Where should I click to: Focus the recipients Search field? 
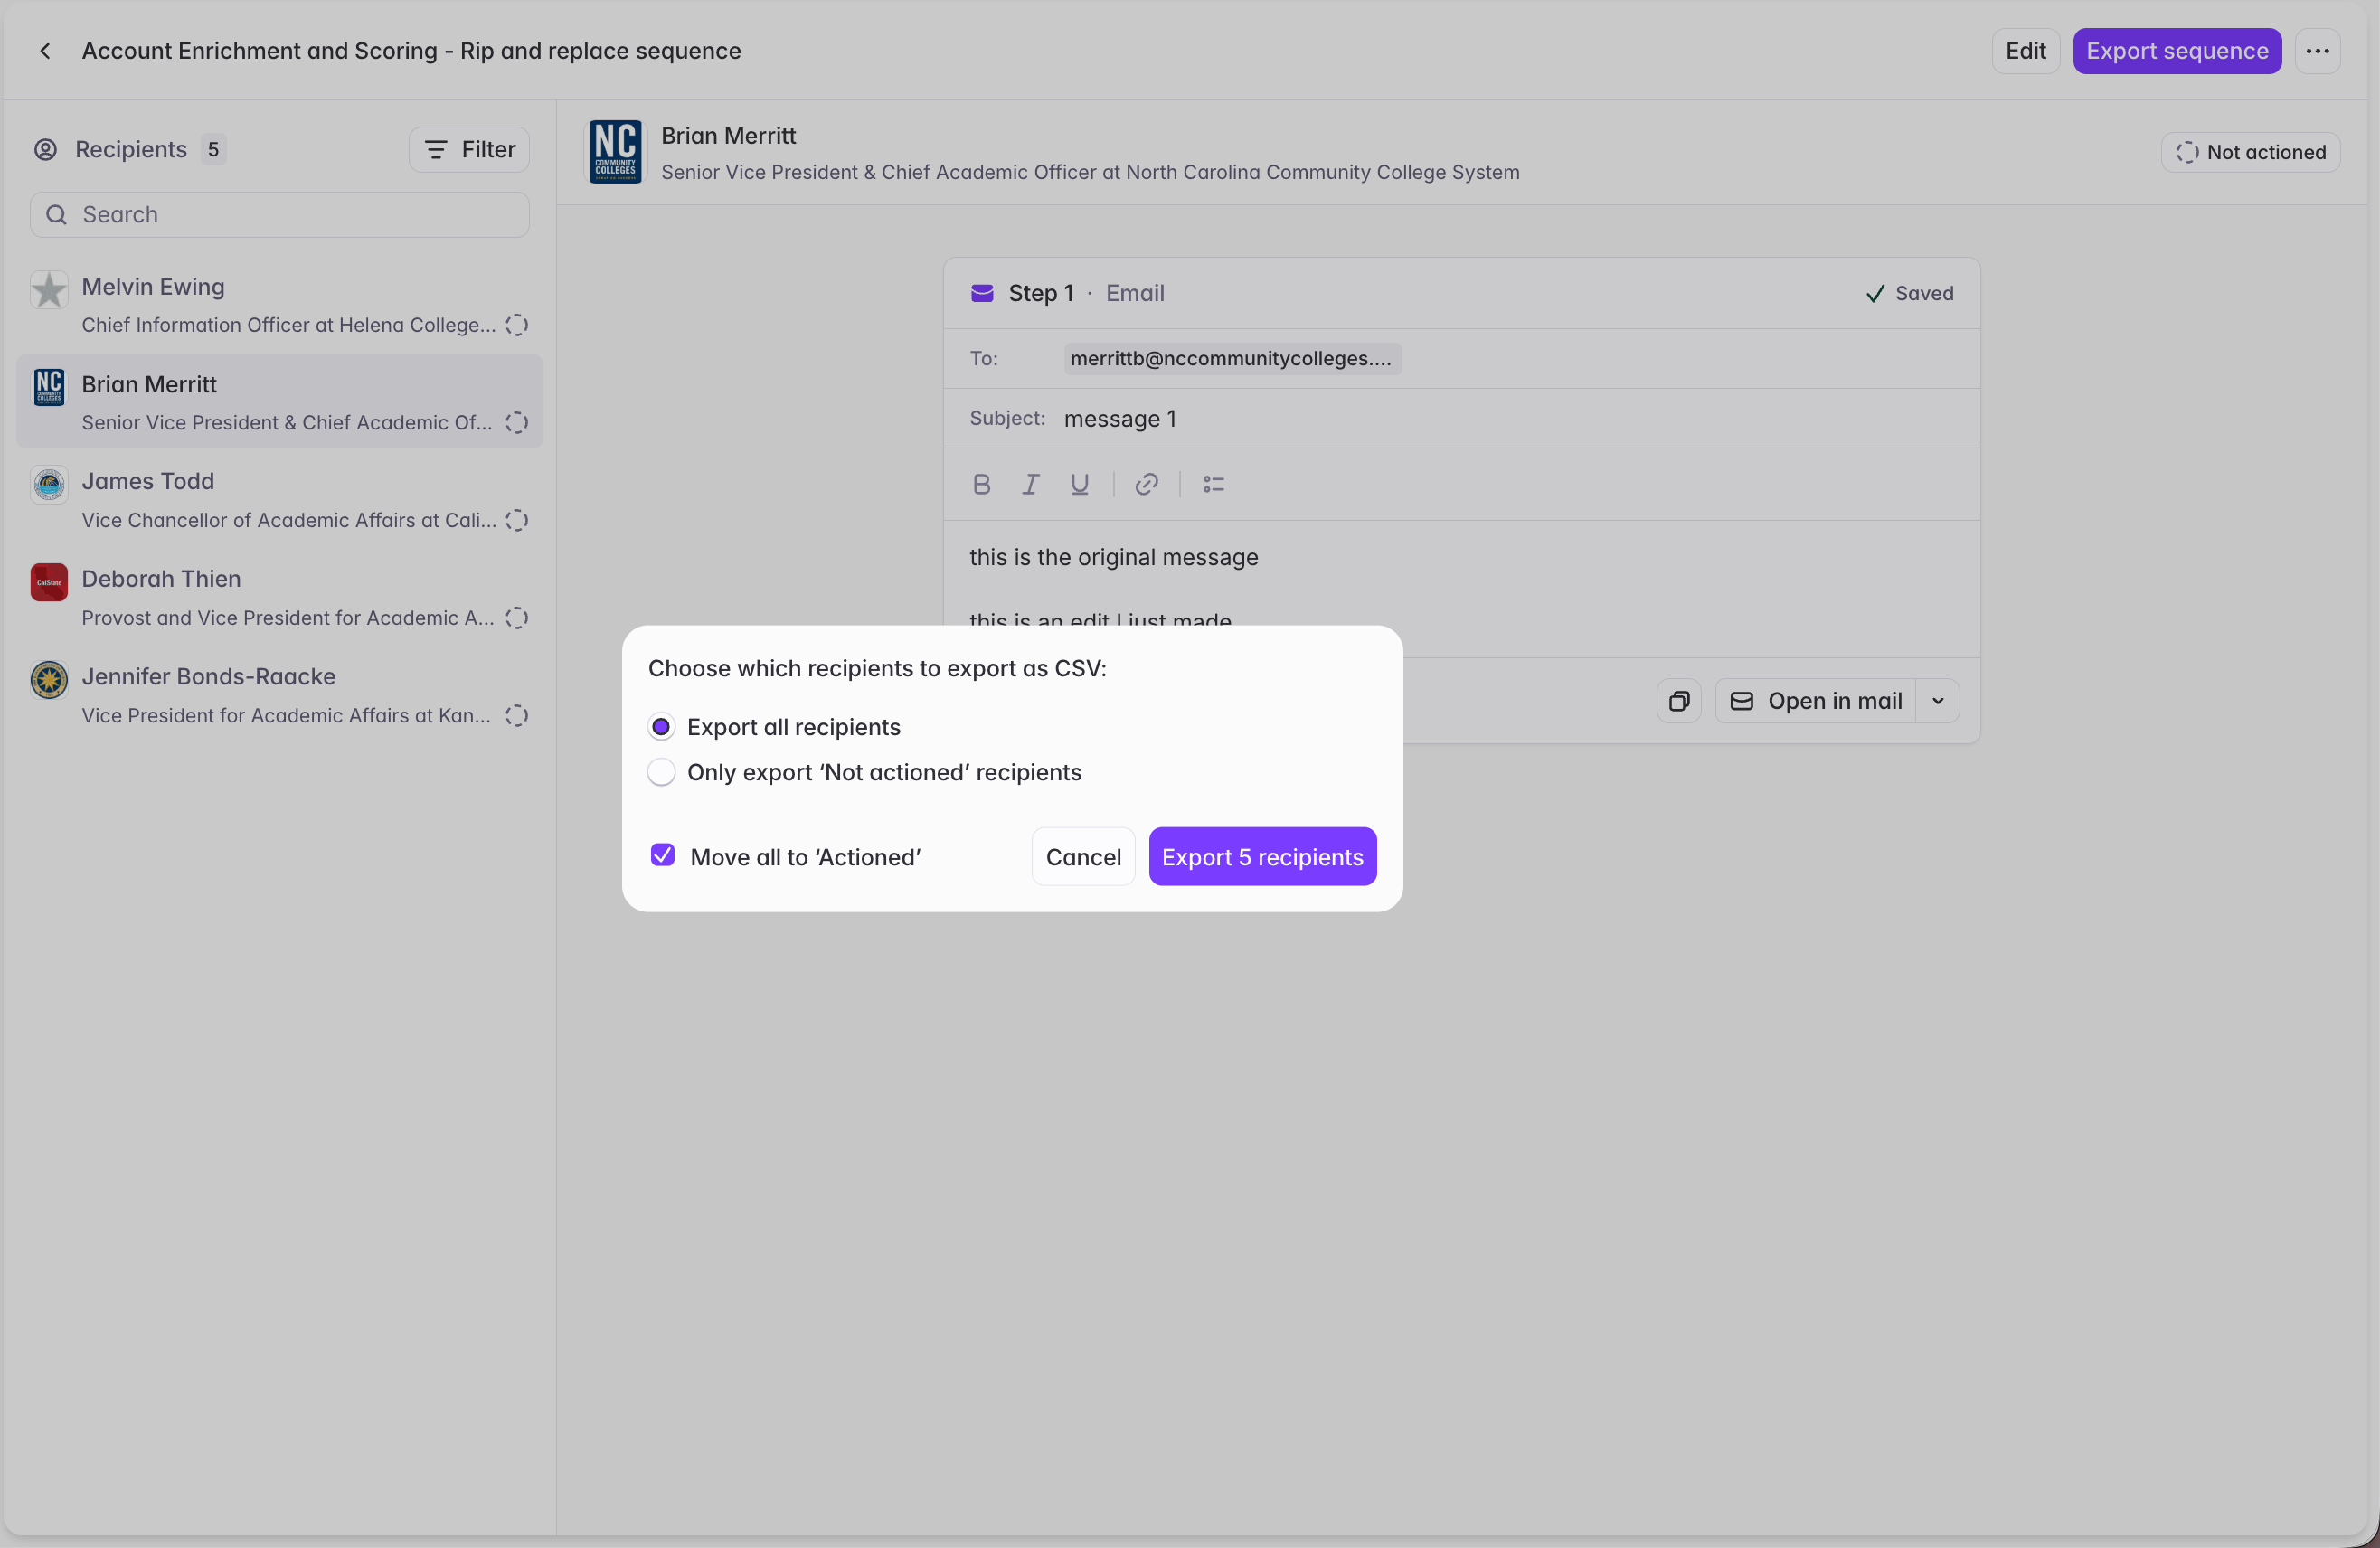pyautogui.click(x=279, y=215)
